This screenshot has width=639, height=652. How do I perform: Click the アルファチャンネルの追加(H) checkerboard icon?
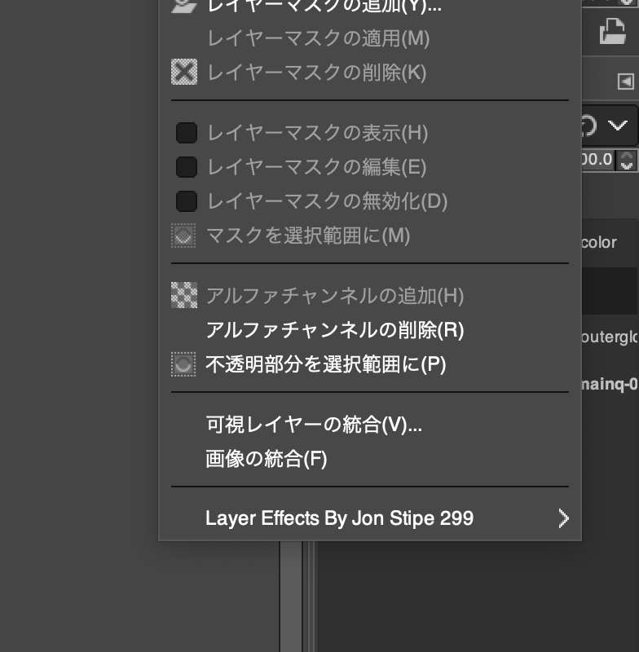[184, 295]
